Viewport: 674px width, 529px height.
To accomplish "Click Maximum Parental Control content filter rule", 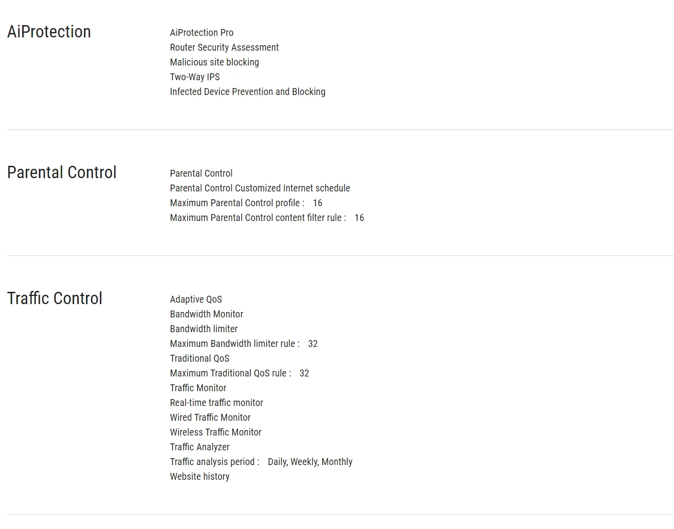I will point(258,218).
